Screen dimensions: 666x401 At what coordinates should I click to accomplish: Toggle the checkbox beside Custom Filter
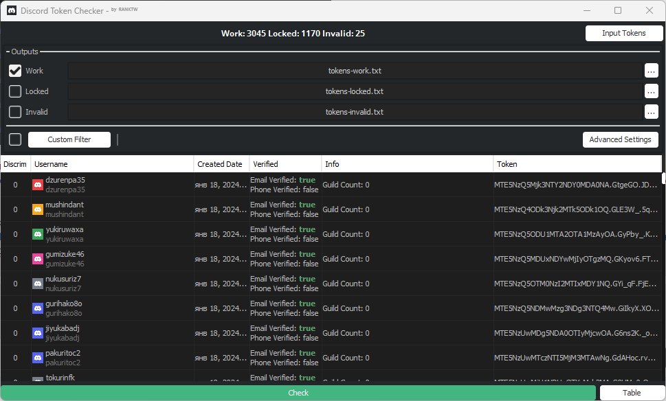pos(15,139)
